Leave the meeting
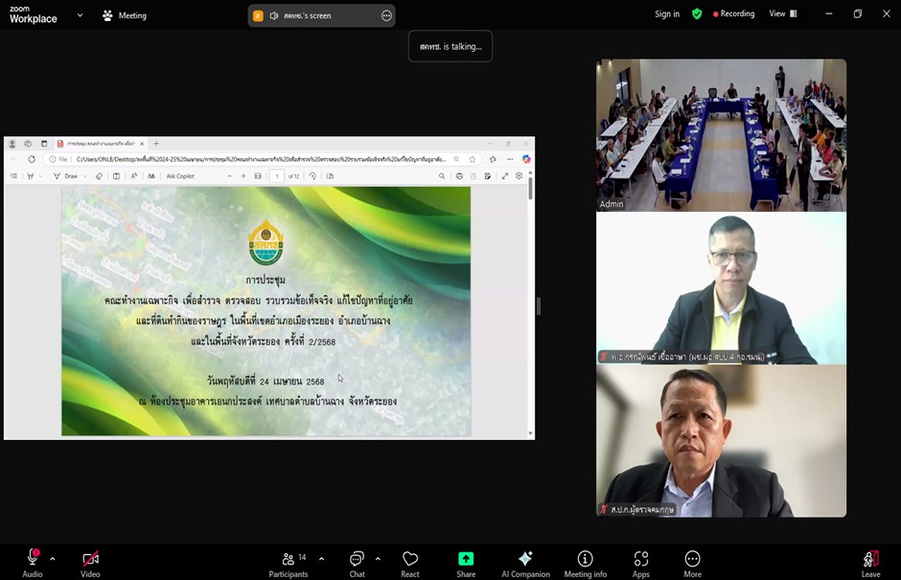The width and height of the screenshot is (901, 580). point(870,564)
